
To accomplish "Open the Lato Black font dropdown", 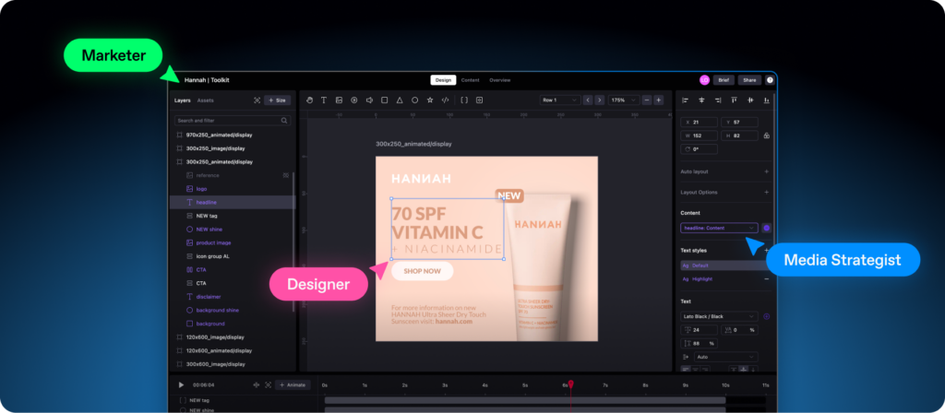I will click(719, 316).
